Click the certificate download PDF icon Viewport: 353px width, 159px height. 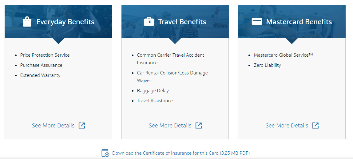coord(105,153)
